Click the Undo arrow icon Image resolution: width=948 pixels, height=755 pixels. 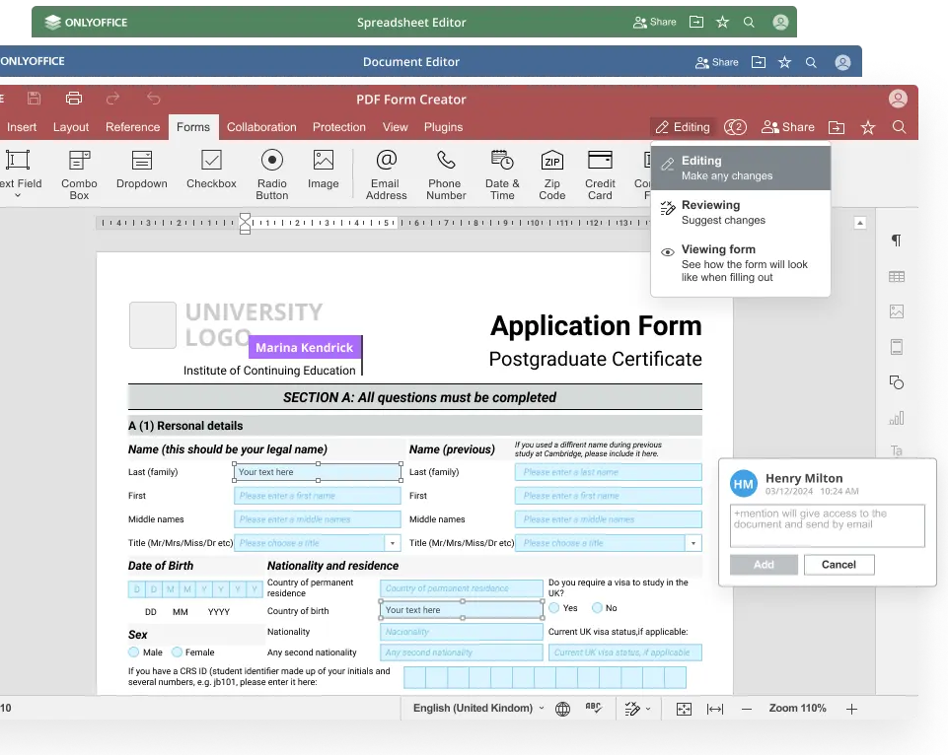click(x=154, y=99)
